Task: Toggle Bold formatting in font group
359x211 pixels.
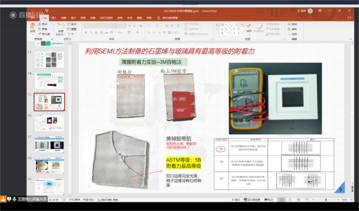Action: (86, 33)
